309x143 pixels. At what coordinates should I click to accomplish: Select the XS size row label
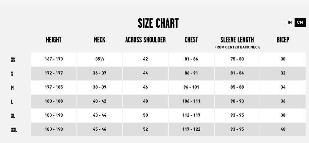click(x=13, y=60)
